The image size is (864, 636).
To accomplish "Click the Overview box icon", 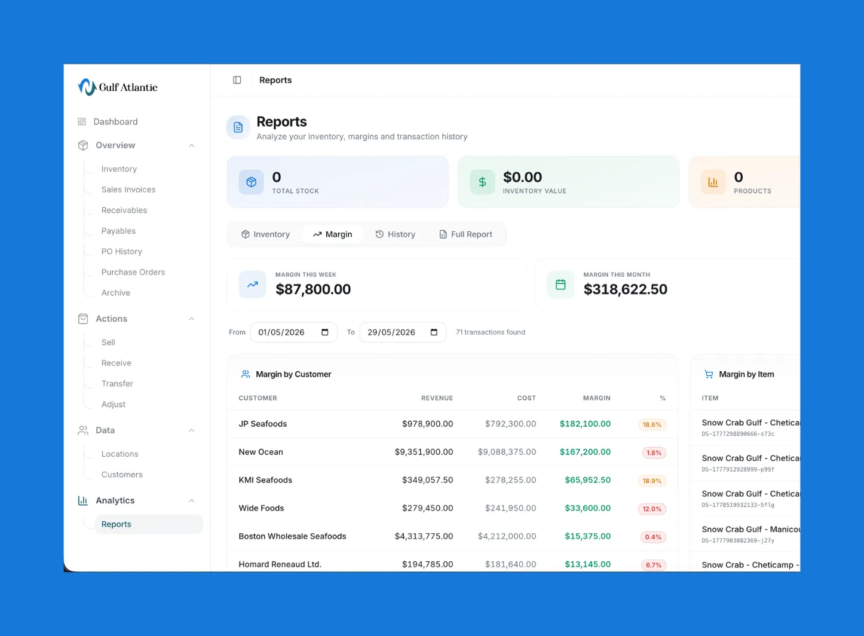I will click(83, 145).
